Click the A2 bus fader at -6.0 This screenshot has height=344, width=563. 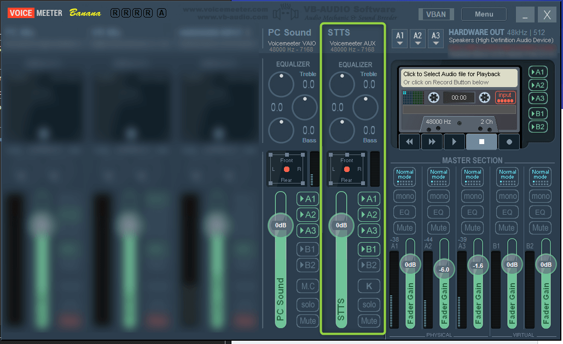(x=444, y=270)
